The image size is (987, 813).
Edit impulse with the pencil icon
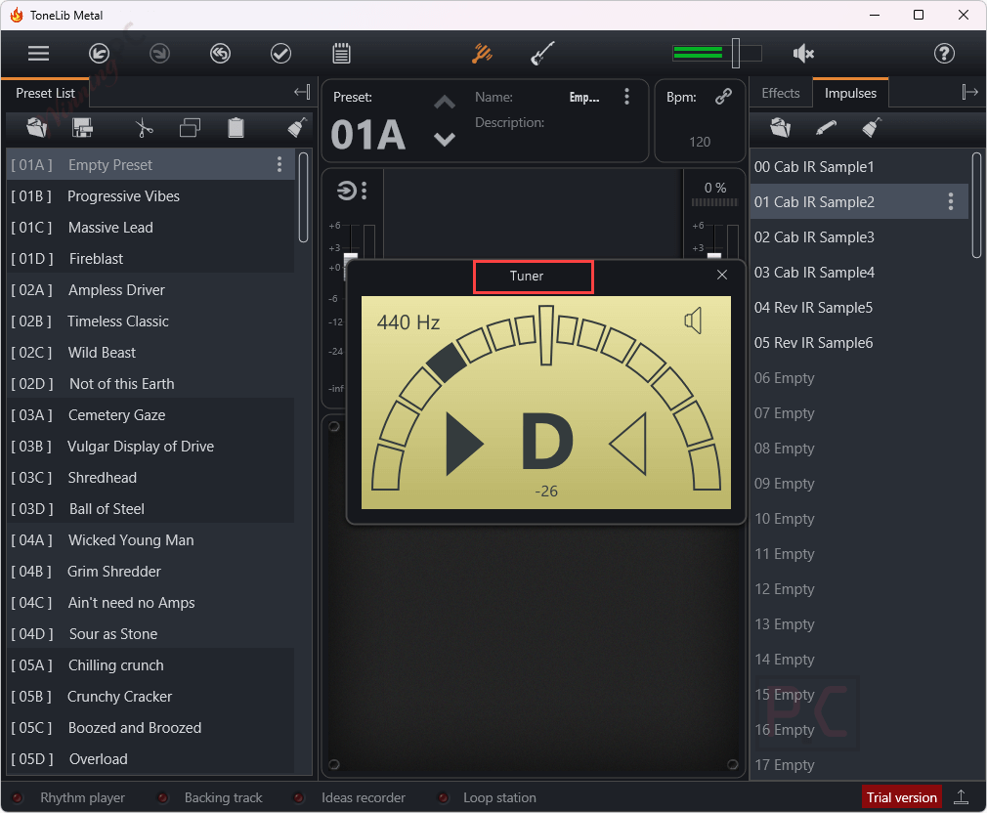(x=826, y=128)
